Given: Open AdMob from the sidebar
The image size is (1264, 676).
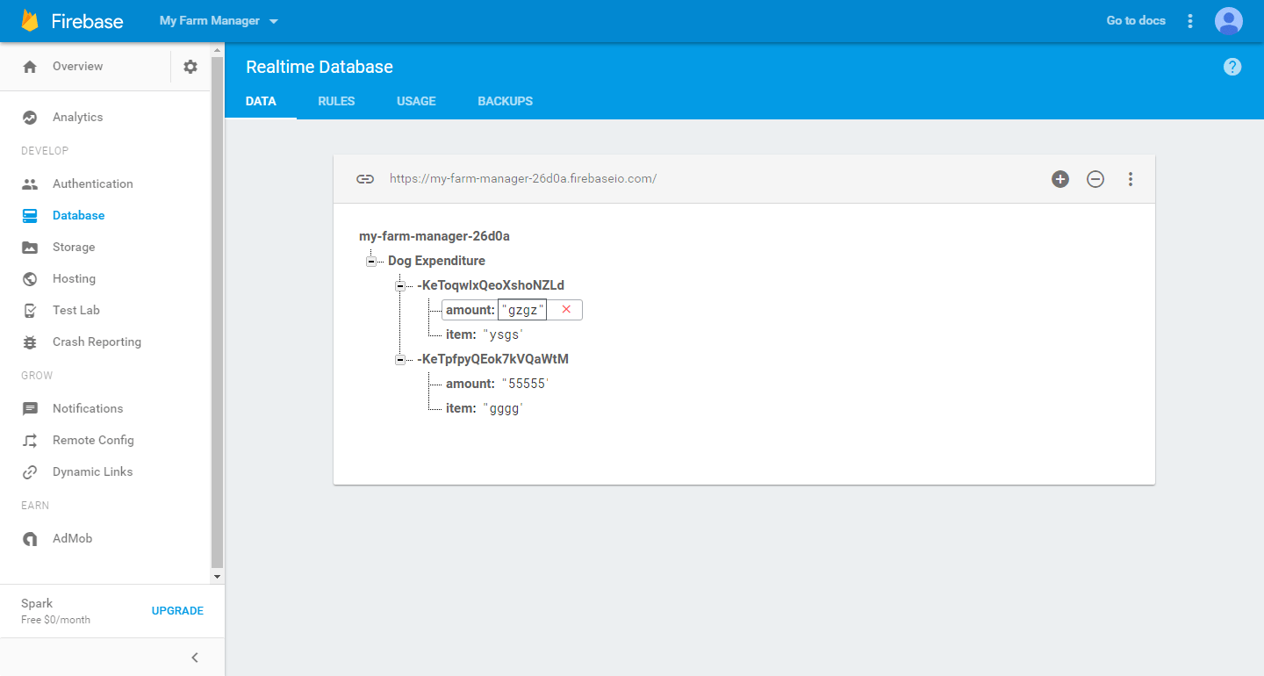Looking at the screenshot, I should 72,539.
